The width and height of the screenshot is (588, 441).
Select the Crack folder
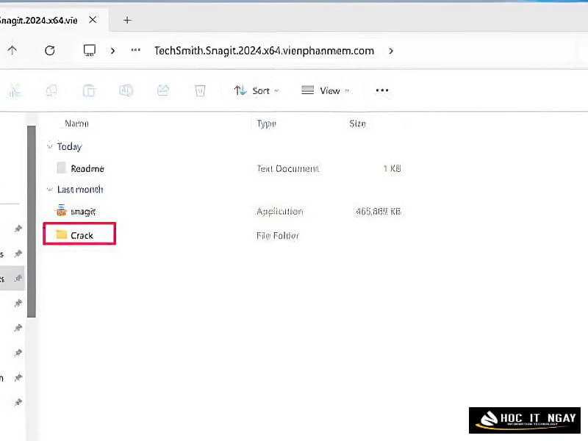(x=79, y=234)
